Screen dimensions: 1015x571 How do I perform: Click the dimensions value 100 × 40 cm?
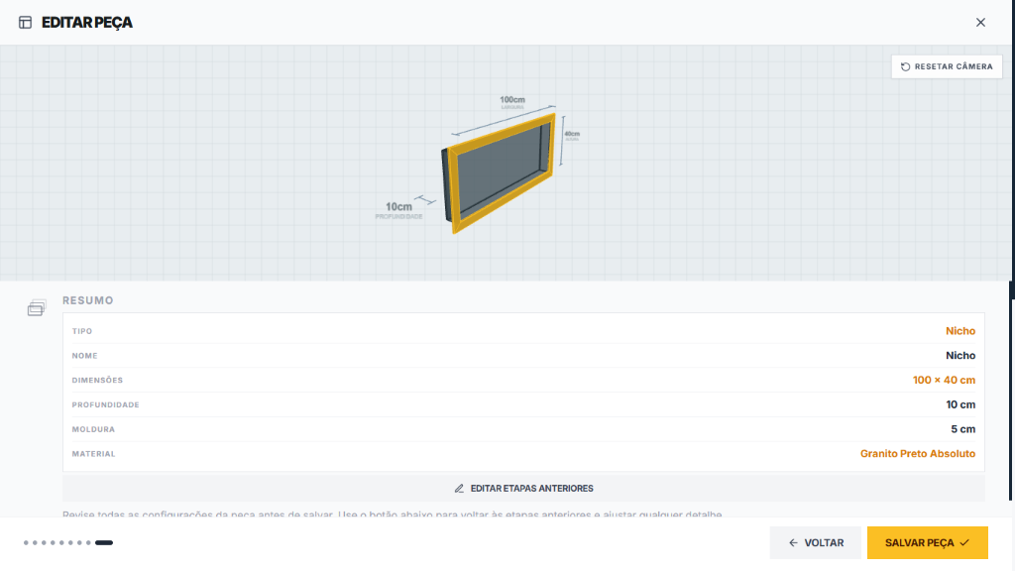tap(944, 380)
